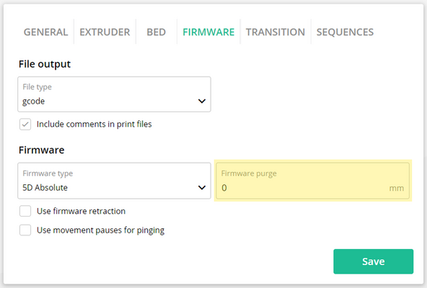Switch to the EXTRUDER tab

coord(105,32)
